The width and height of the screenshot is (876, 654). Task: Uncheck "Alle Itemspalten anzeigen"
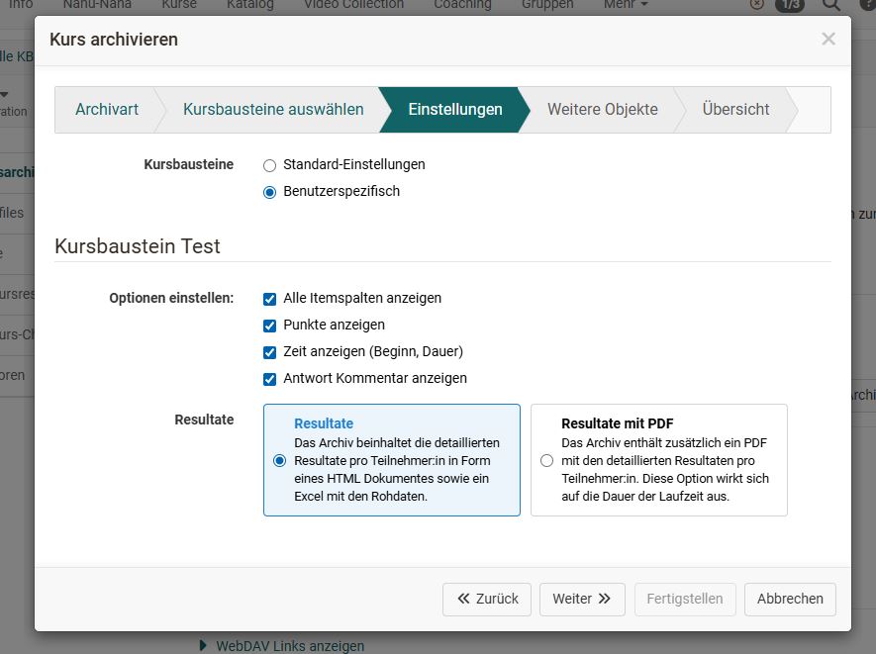(x=269, y=298)
